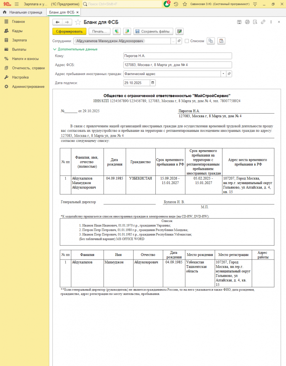Screen dimensions: 286x366
Task: Open the three-dots more menu
Action: (x=271, y=22)
